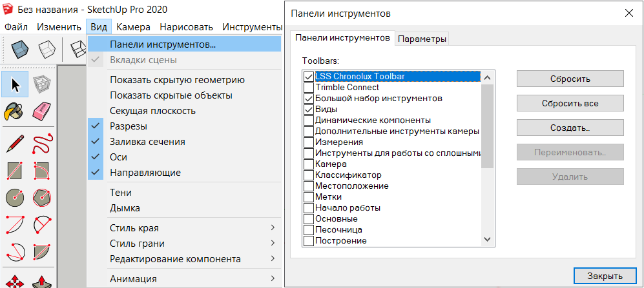Open the Камера menu
Viewport: 644px width, 288px height.
134,28
